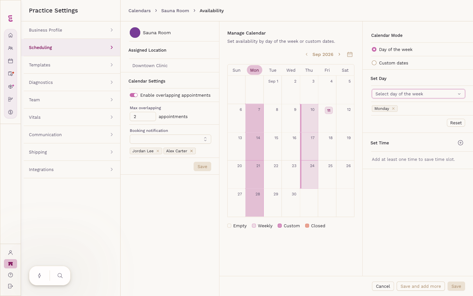Screen dimensions: 473x296
Task: Open the Shipping settings item
Action: [x=72, y=152]
